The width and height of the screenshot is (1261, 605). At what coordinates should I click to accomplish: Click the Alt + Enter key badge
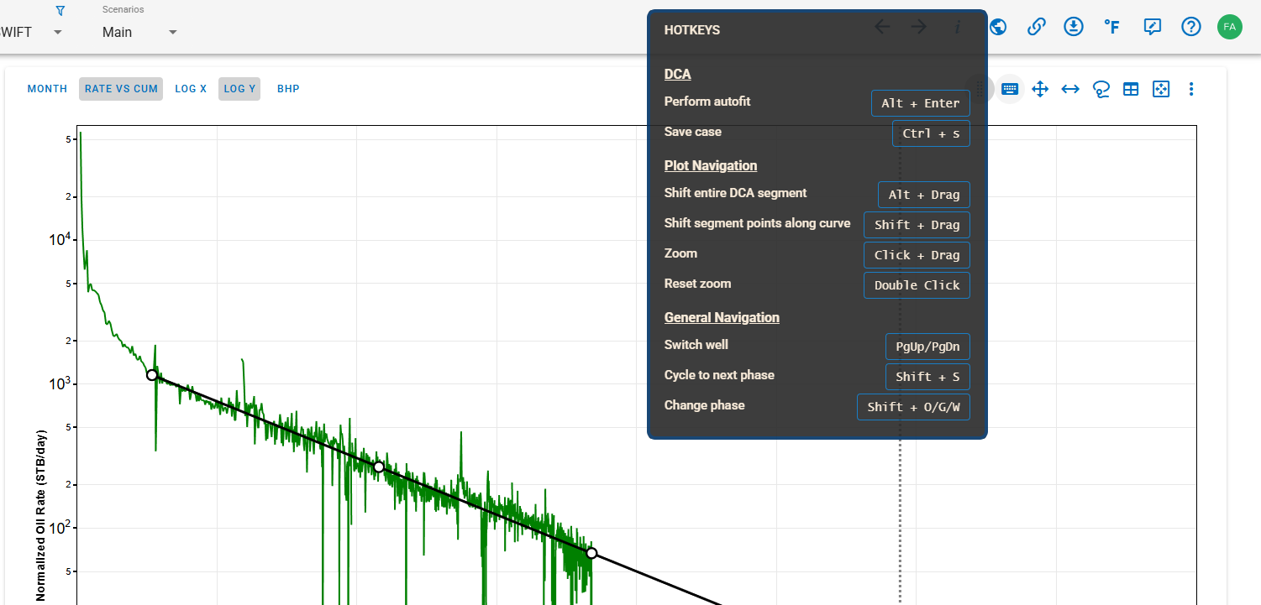(921, 103)
